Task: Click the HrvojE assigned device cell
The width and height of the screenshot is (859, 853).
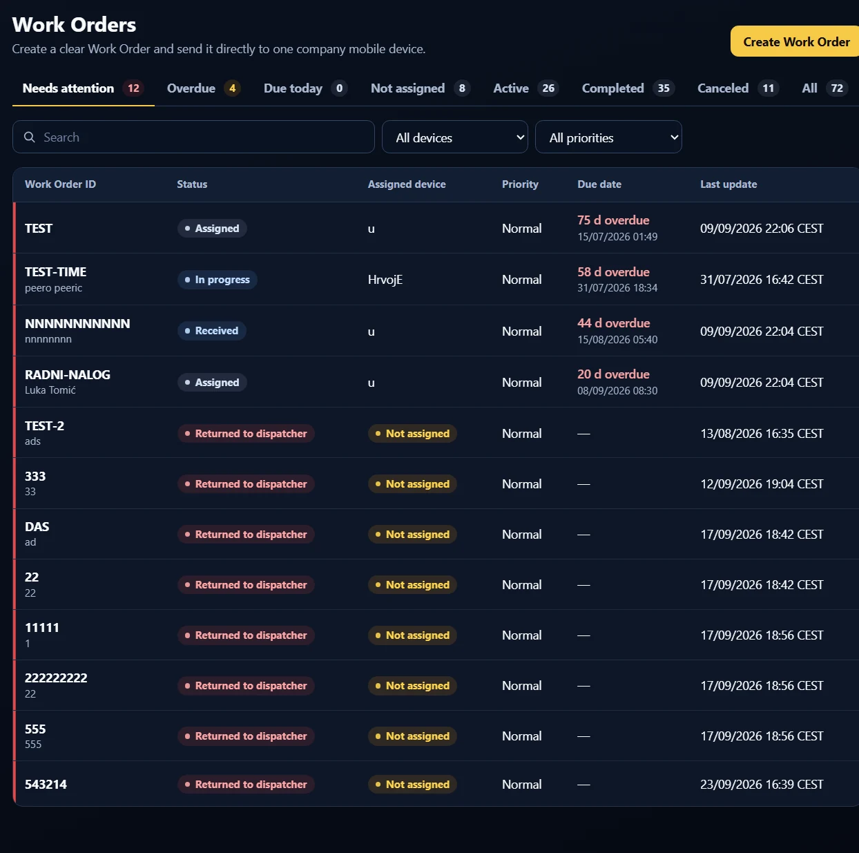Action: [385, 280]
